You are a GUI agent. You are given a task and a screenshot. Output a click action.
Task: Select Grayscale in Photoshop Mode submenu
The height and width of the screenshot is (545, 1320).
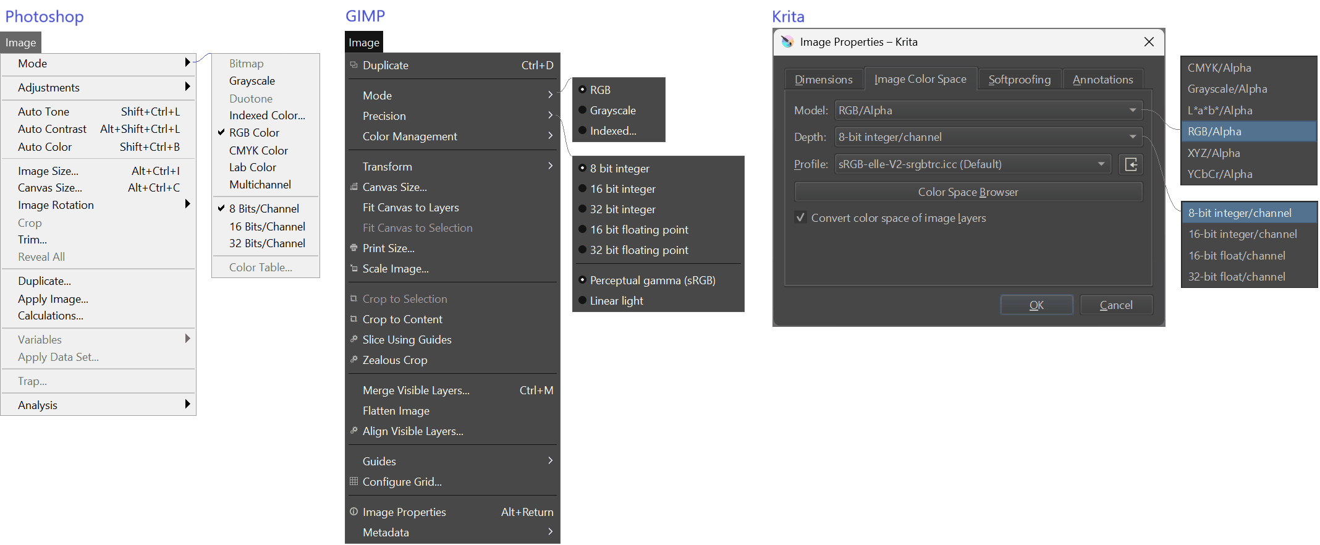(266, 80)
